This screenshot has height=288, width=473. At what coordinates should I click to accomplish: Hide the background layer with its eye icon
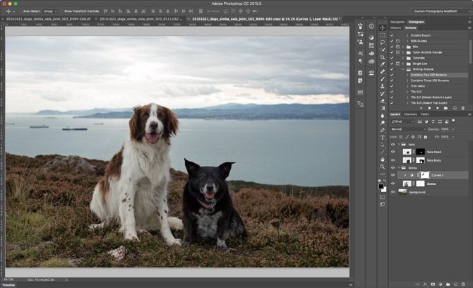pyautogui.click(x=393, y=191)
